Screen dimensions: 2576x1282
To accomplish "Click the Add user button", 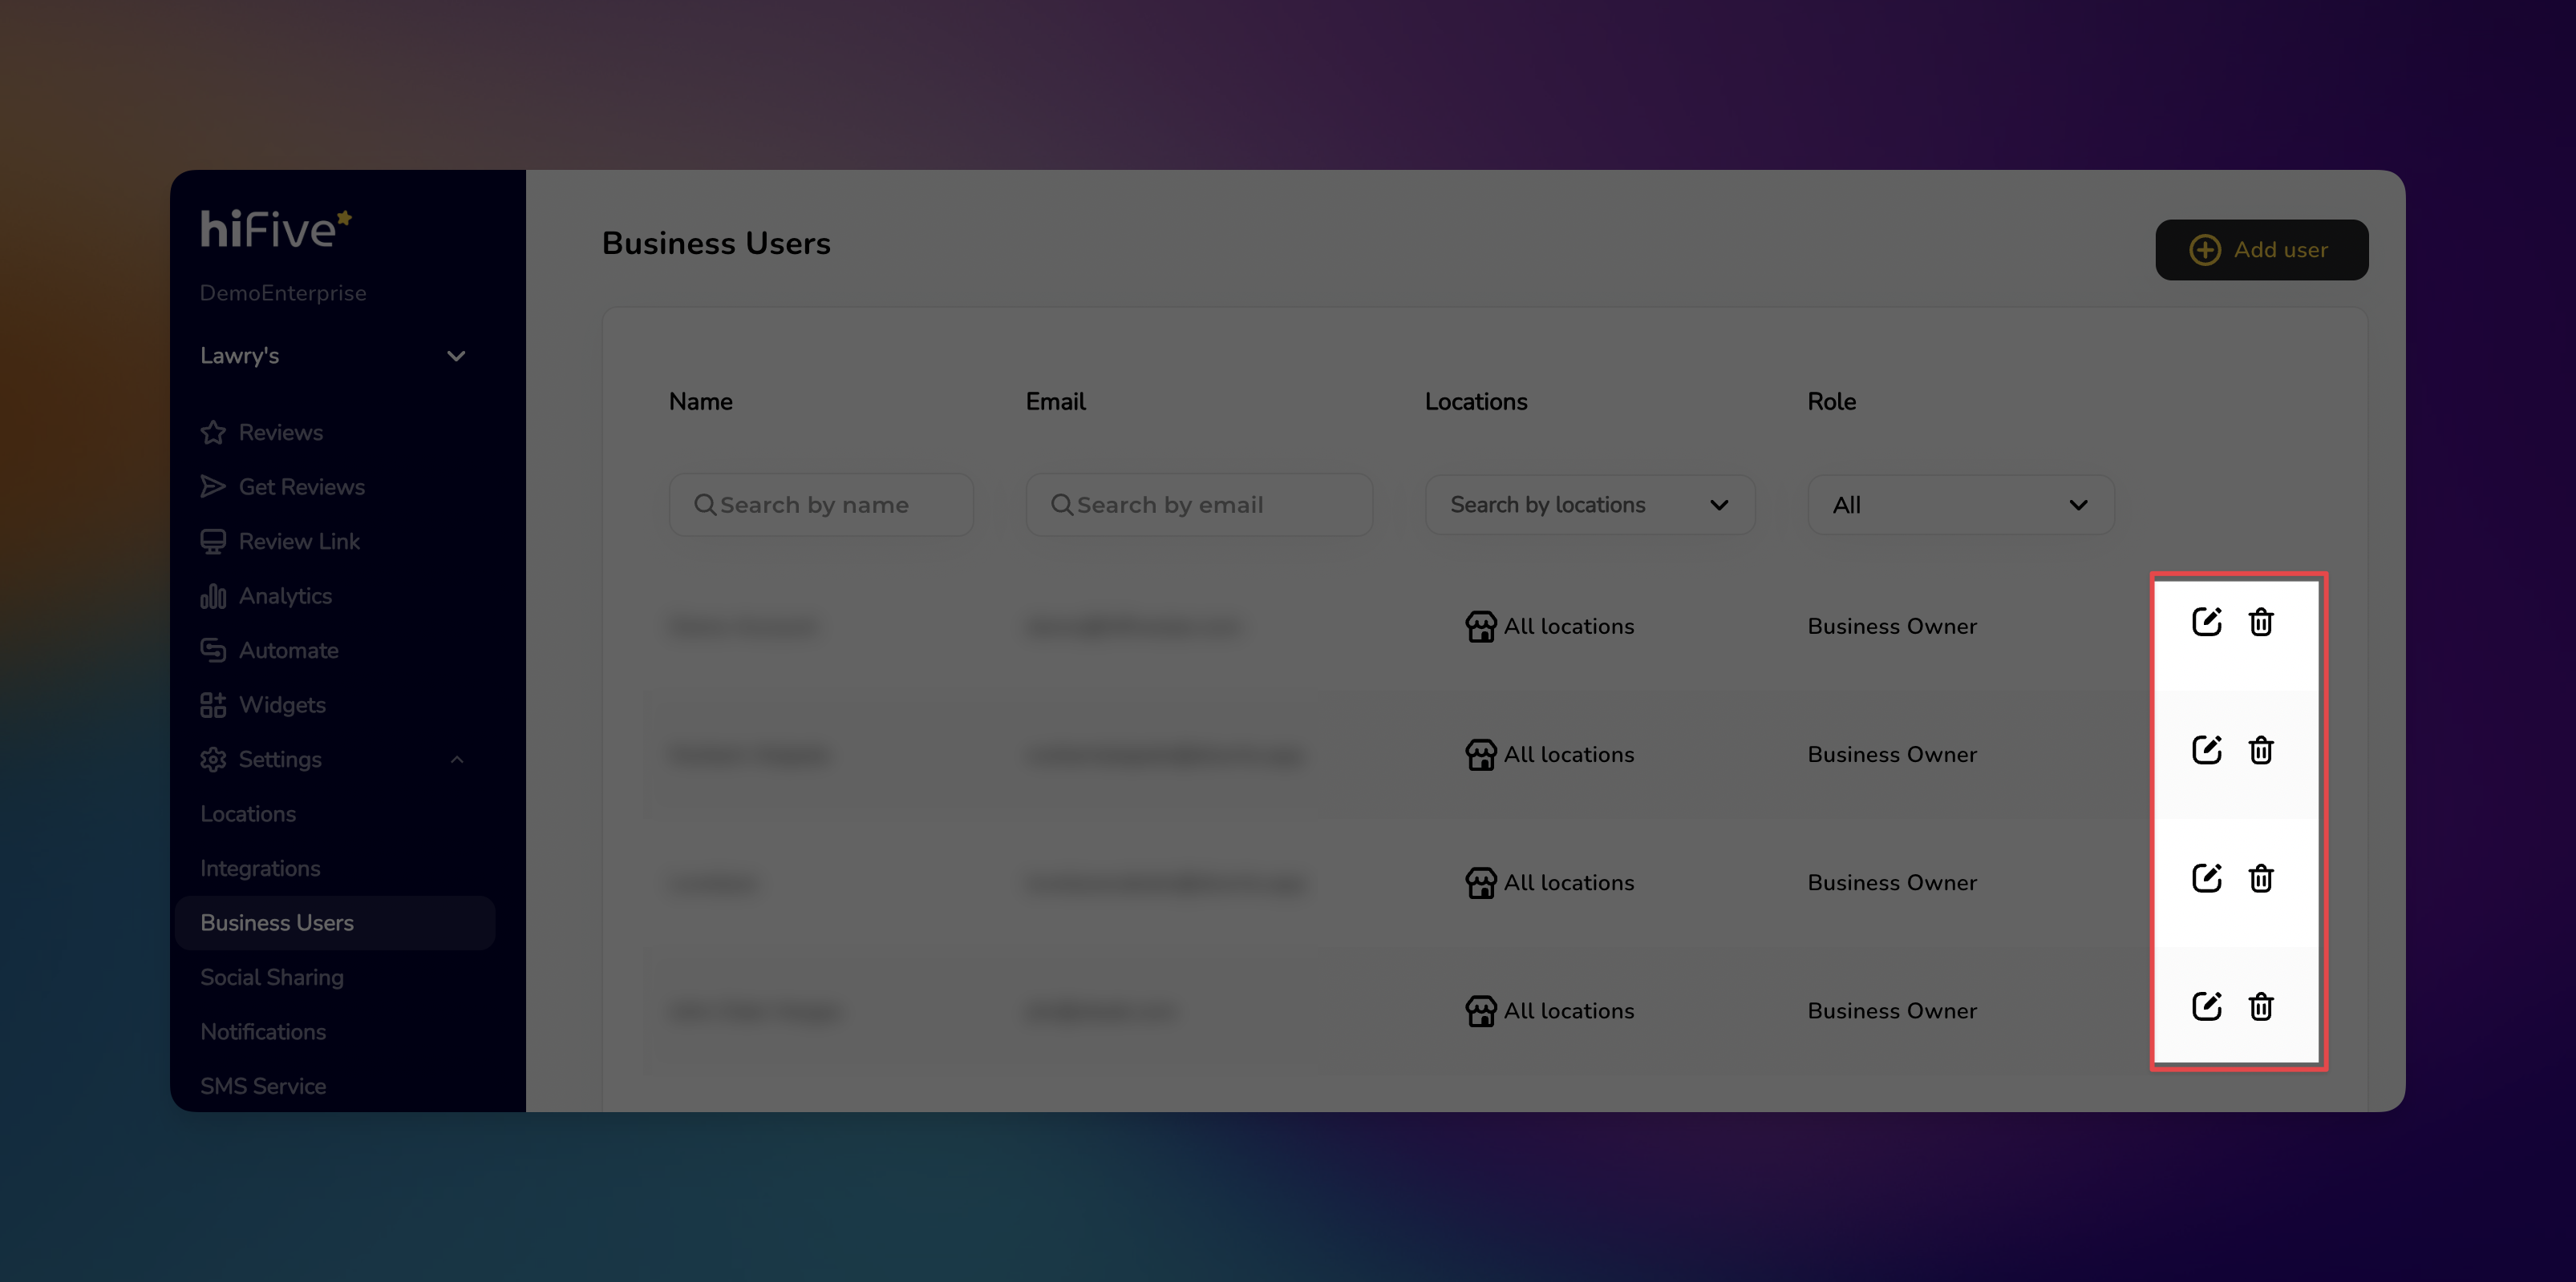I will (2260, 250).
